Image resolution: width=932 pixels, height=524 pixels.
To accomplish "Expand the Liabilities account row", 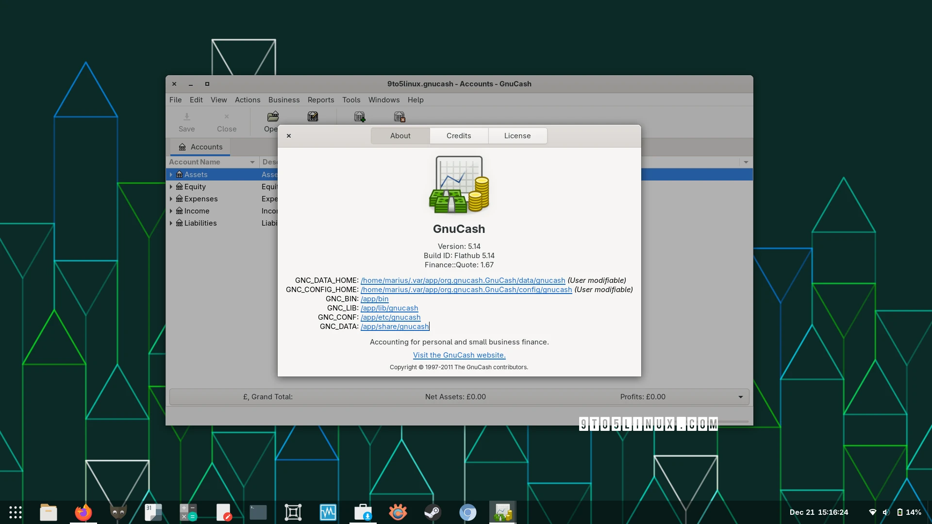I will pos(171,223).
